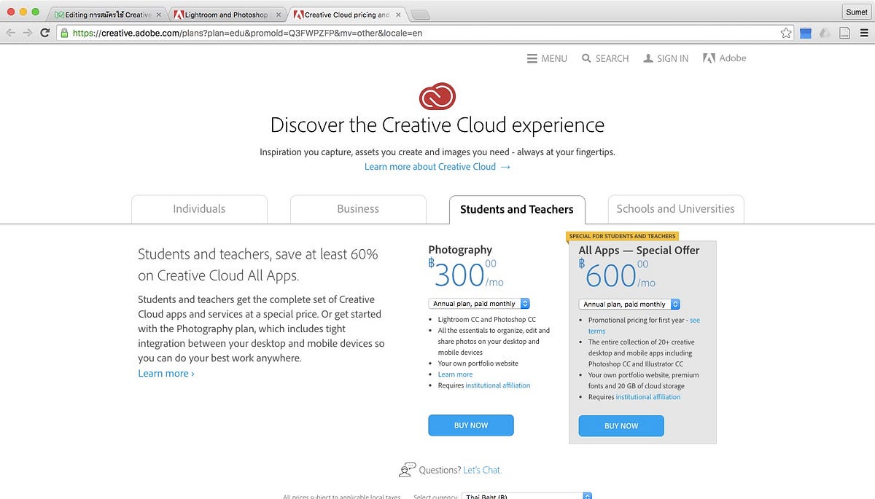Viewport: 875px width, 499px height.
Task: Click Your own portfolio website Photography bullet
Action: (478, 364)
